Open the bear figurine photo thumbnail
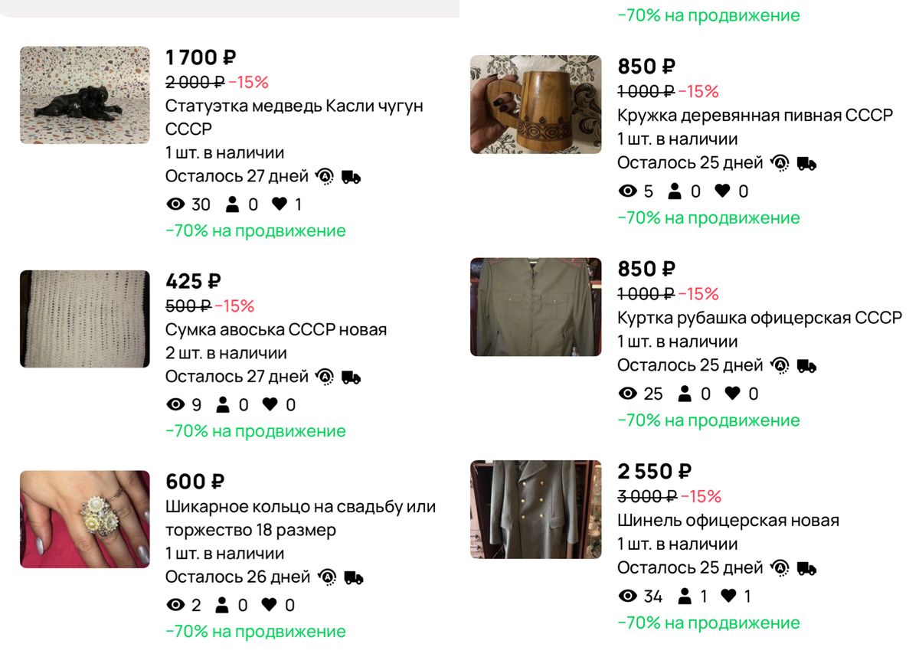This screenshot has height=657, width=919. (x=84, y=95)
